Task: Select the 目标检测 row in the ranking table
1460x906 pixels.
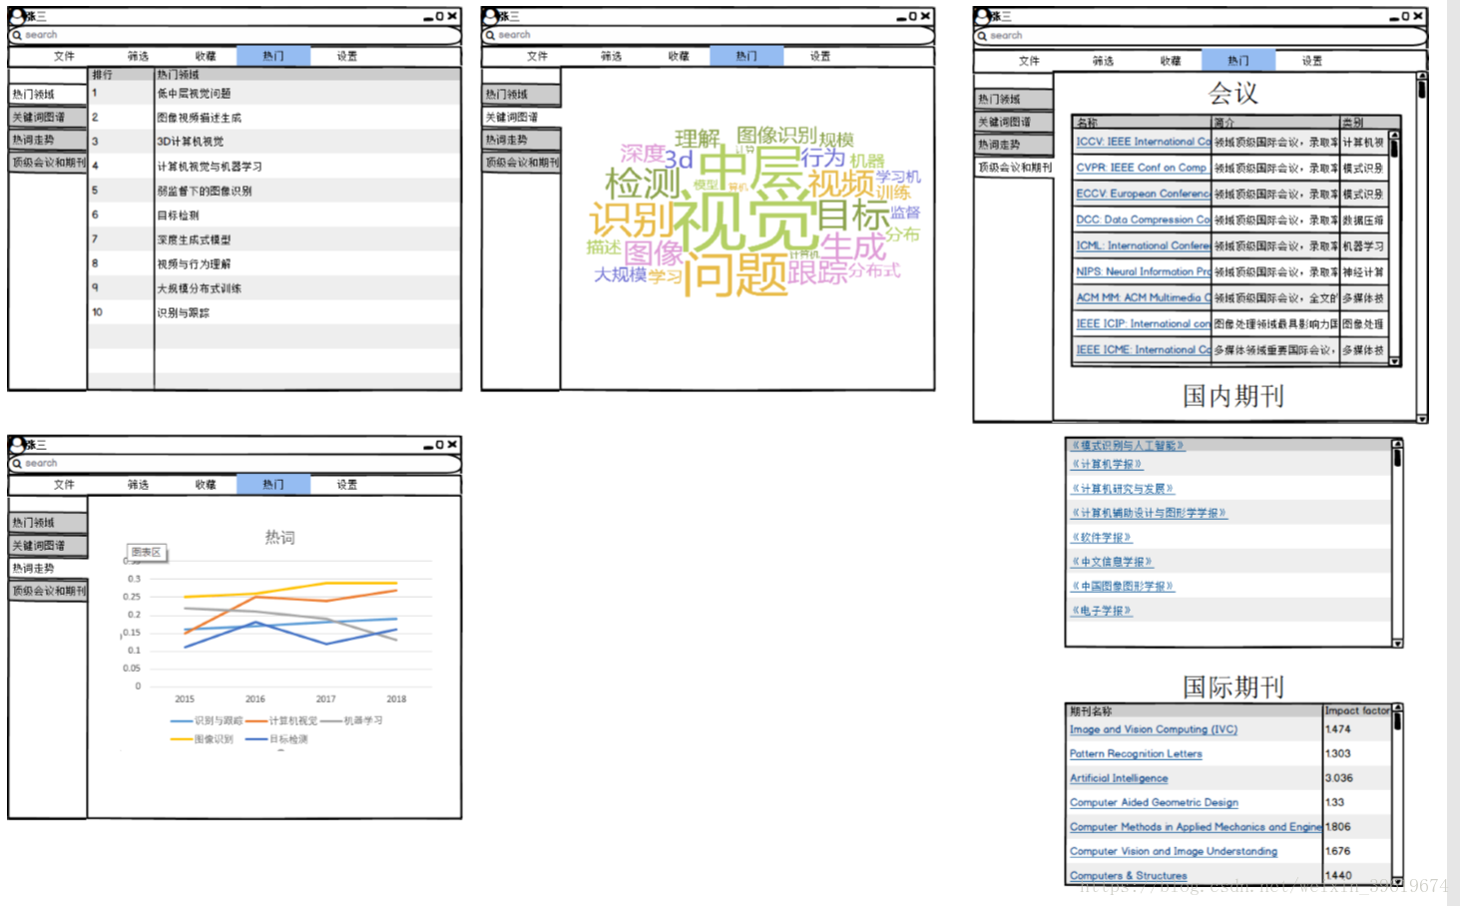Action: (274, 215)
